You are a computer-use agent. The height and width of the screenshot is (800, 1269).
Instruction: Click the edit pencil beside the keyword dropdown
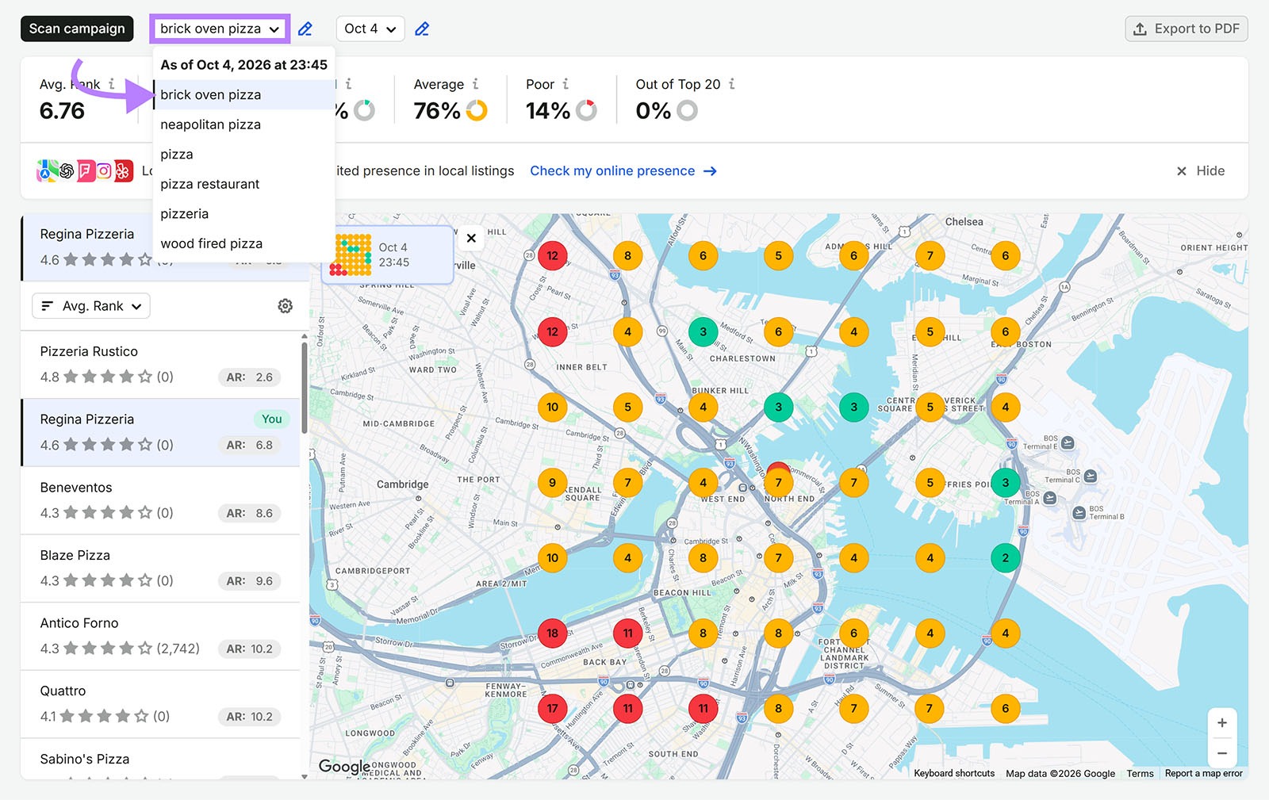[x=305, y=29]
